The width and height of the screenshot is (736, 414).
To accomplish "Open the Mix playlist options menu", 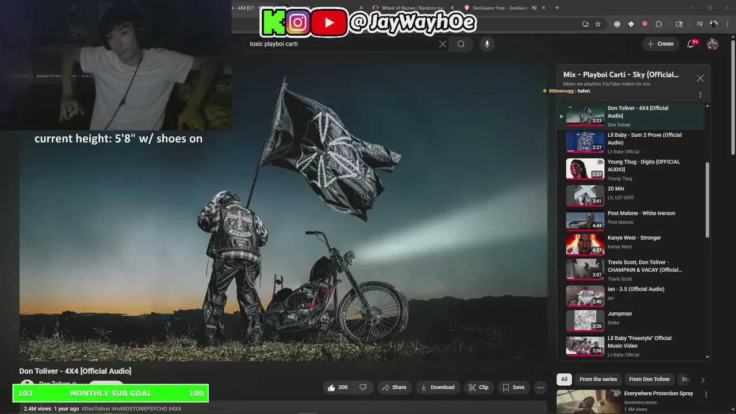I will (700, 95).
